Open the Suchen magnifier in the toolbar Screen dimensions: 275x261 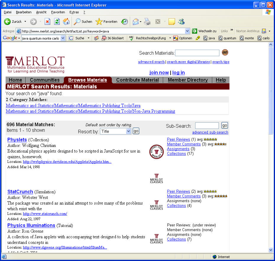pos(83,22)
